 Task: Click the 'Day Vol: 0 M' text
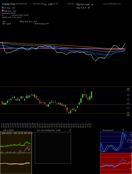point(83,8)
